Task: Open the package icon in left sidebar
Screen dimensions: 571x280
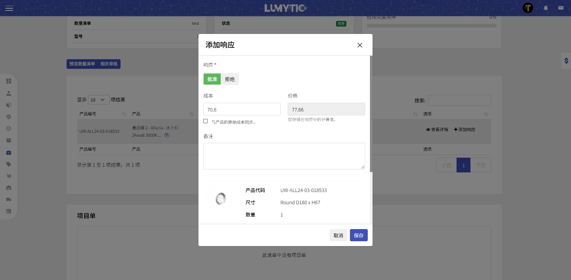Action: [x=9, y=105]
